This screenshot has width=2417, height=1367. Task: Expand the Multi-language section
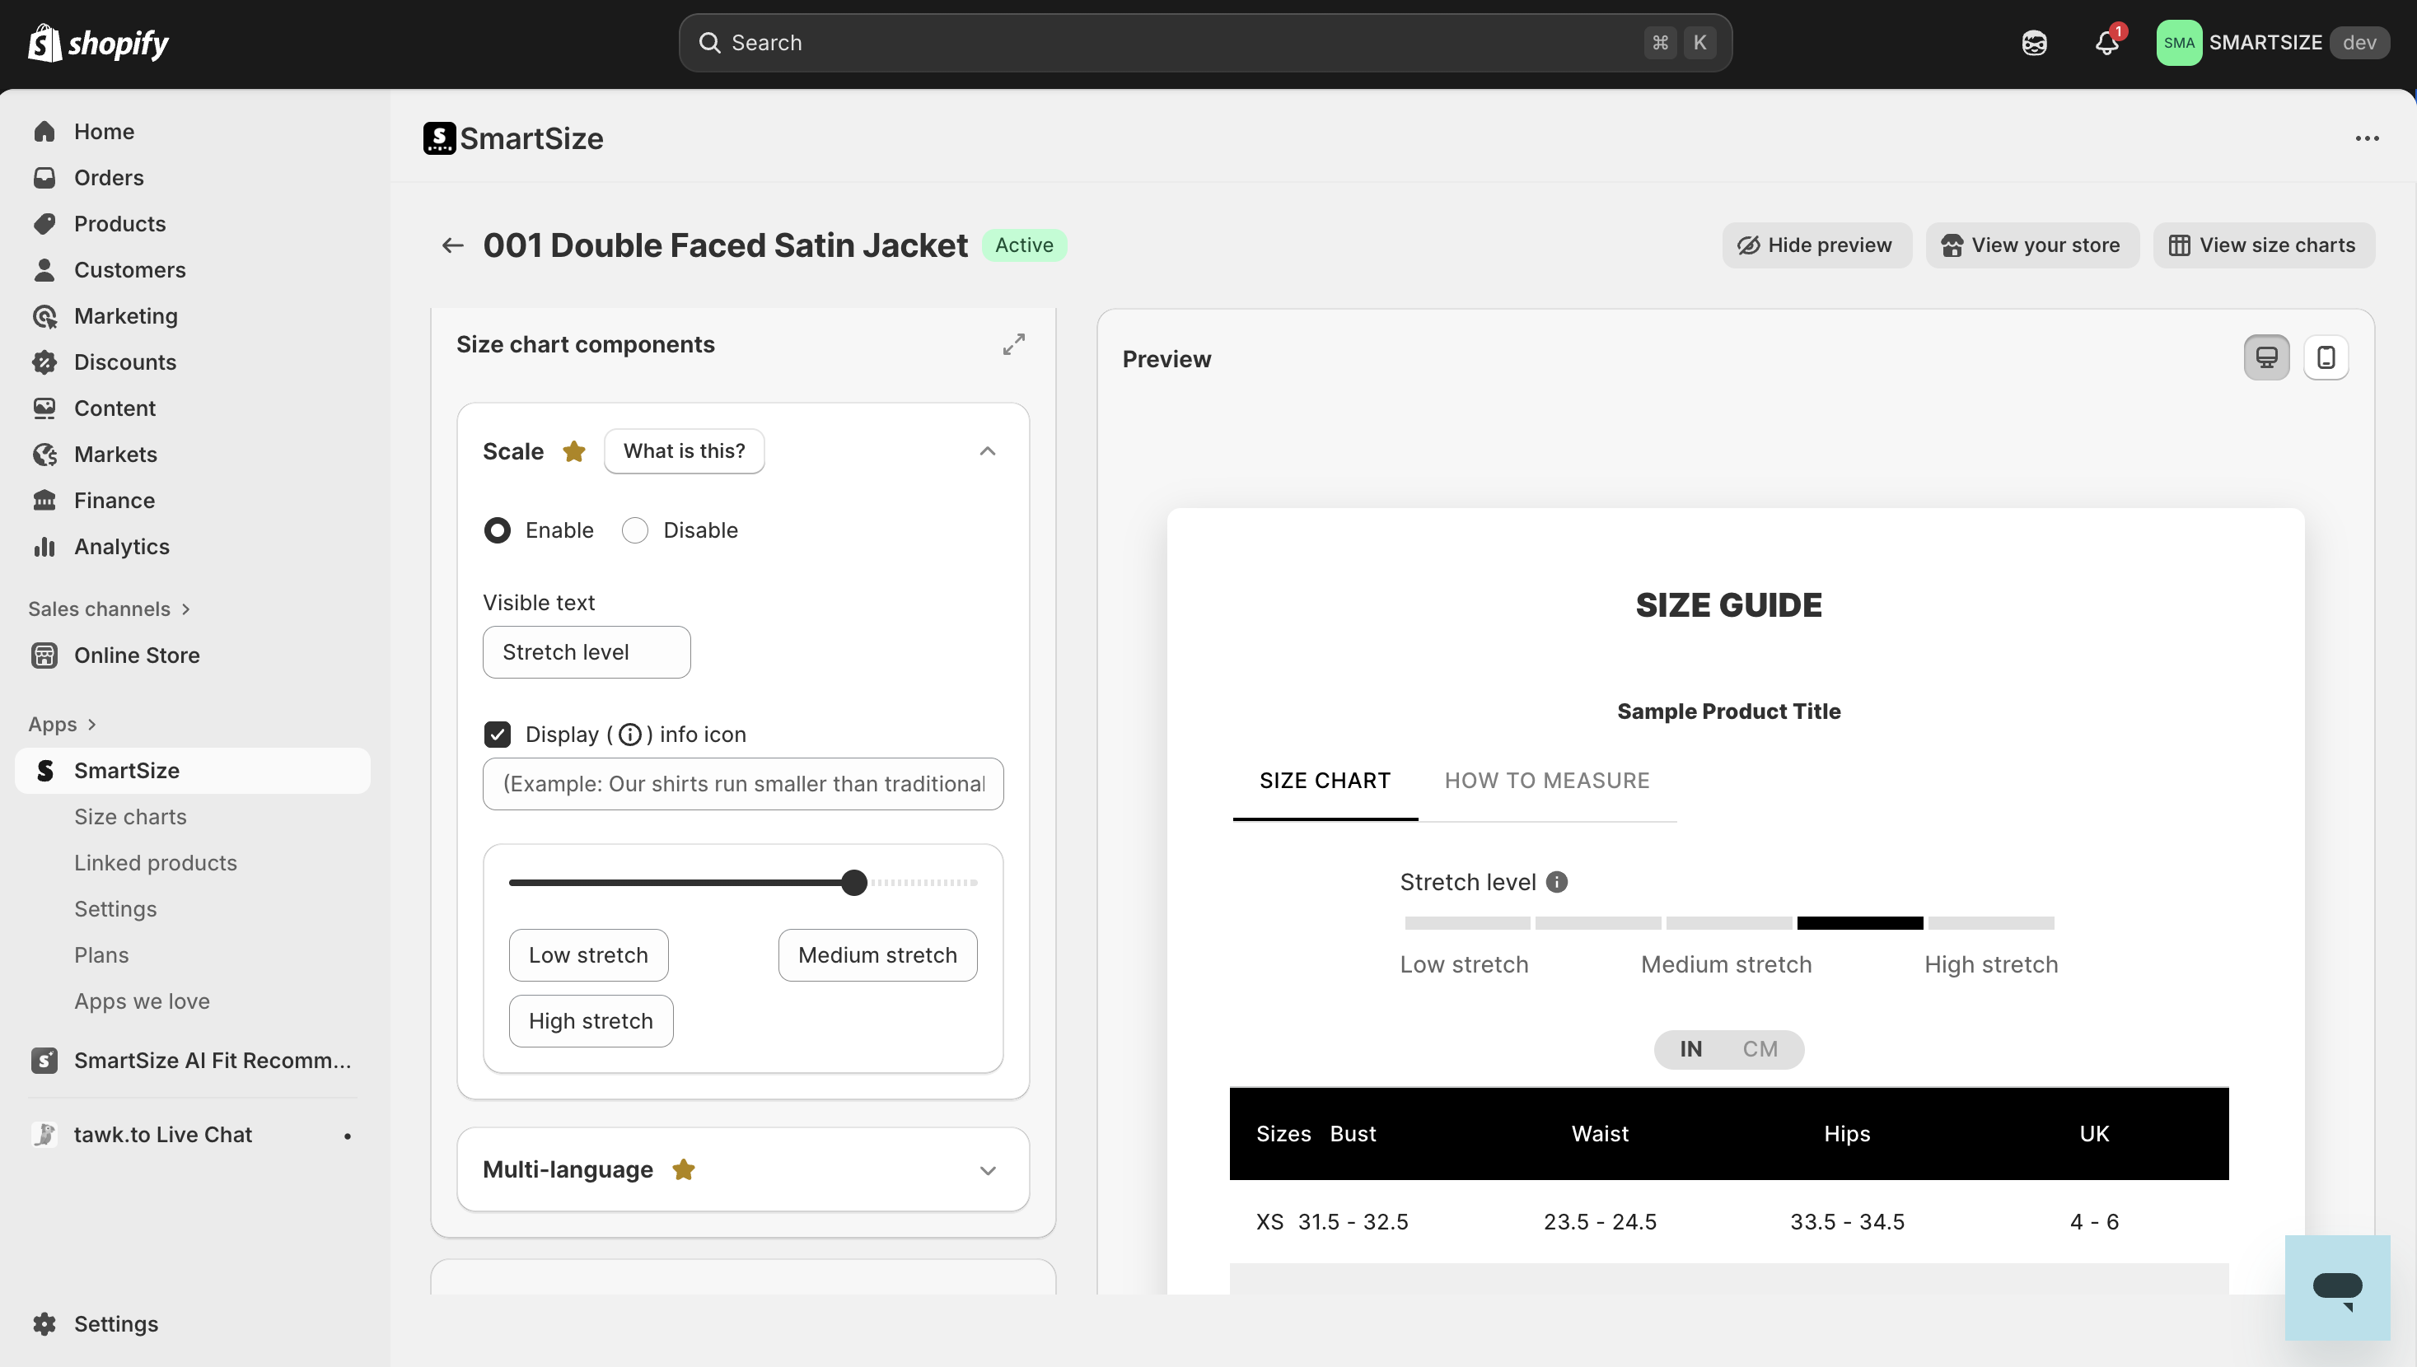click(x=987, y=1170)
